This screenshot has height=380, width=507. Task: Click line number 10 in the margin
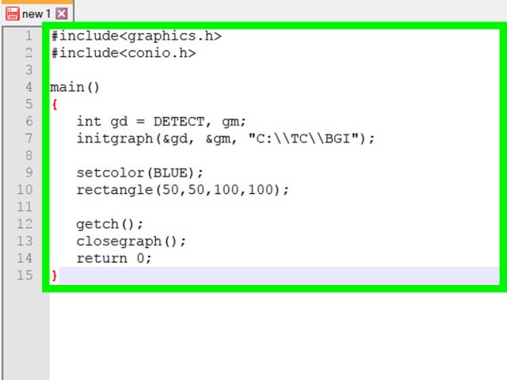pos(25,190)
